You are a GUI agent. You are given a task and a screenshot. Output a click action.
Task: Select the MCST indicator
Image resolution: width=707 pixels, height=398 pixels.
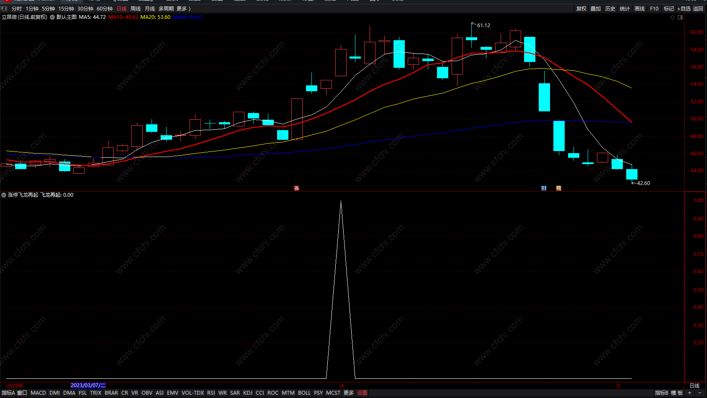pos(333,393)
